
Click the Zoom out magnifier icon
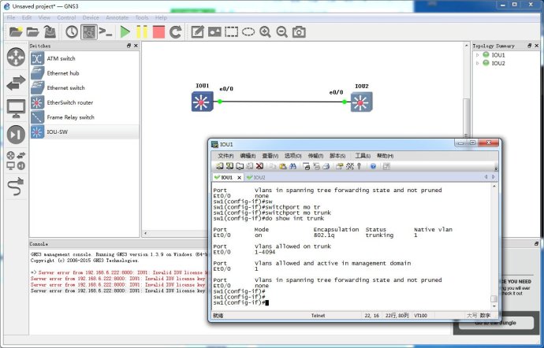click(x=281, y=32)
